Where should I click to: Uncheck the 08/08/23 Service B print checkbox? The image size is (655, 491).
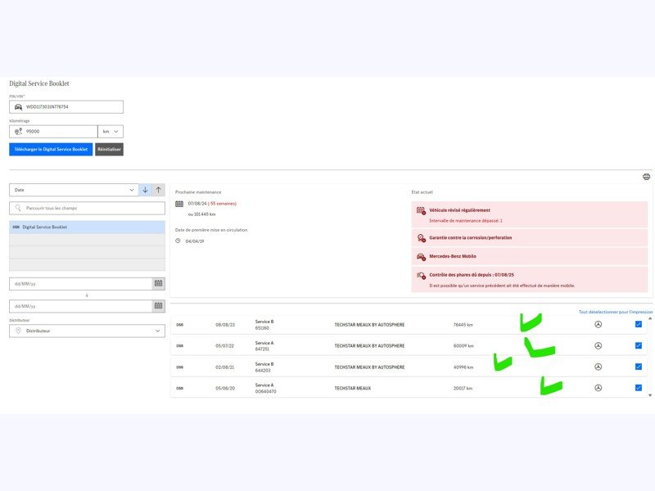click(x=638, y=325)
